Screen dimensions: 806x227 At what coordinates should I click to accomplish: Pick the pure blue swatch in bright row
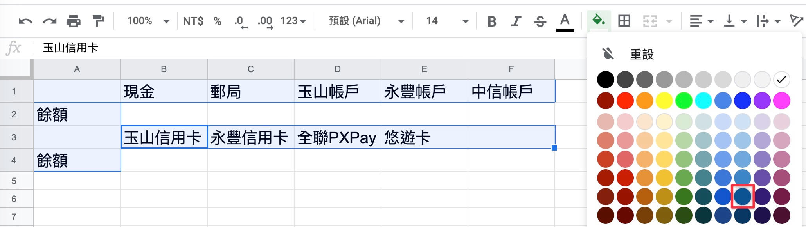click(742, 101)
